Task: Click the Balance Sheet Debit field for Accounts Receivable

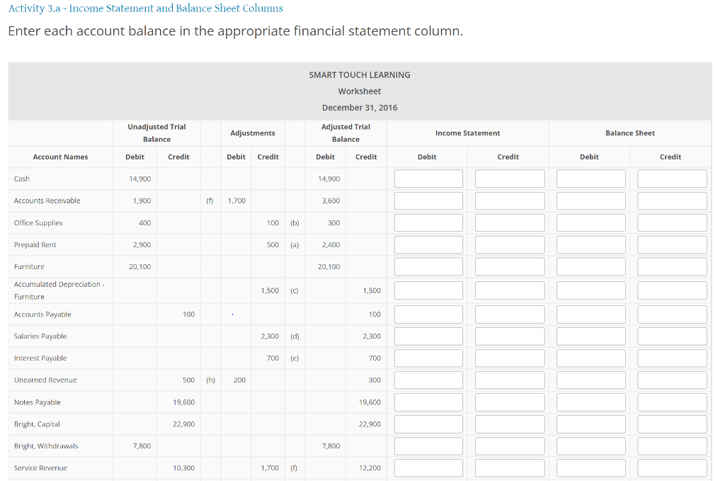Action: (589, 200)
